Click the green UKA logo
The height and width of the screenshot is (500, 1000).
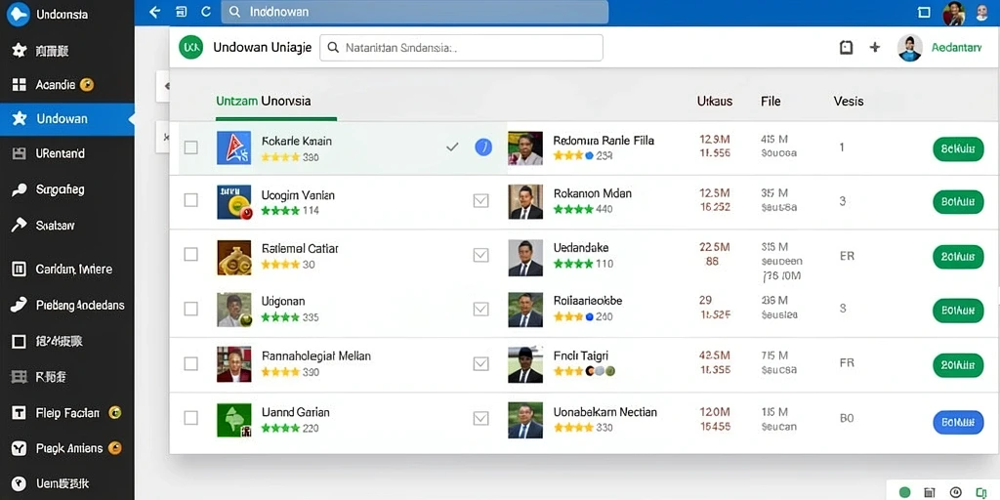190,47
